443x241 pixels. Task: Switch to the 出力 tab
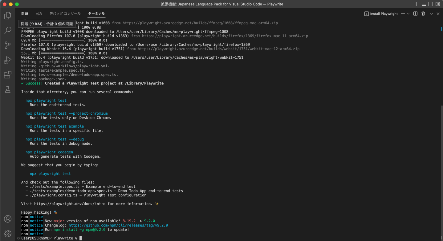tap(39, 14)
